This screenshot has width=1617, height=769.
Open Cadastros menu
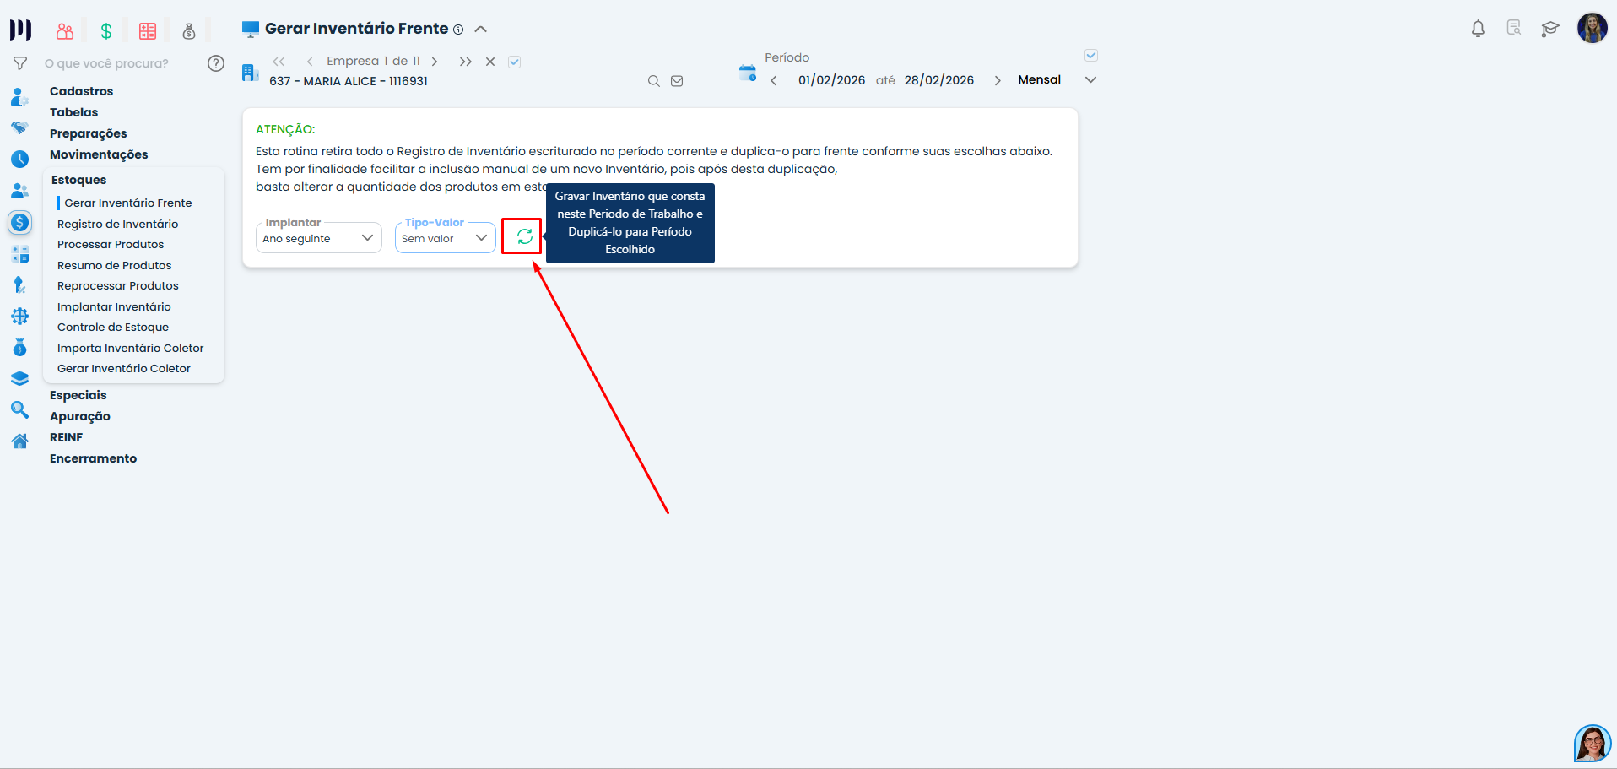pyautogui.click(x=81, y=91)
